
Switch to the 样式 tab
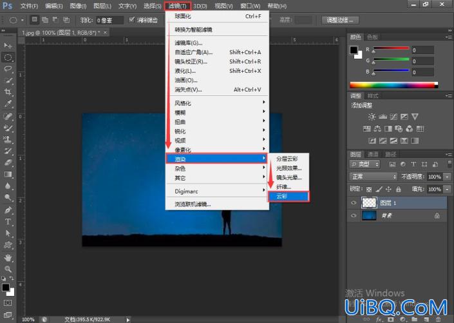point(373,96)
